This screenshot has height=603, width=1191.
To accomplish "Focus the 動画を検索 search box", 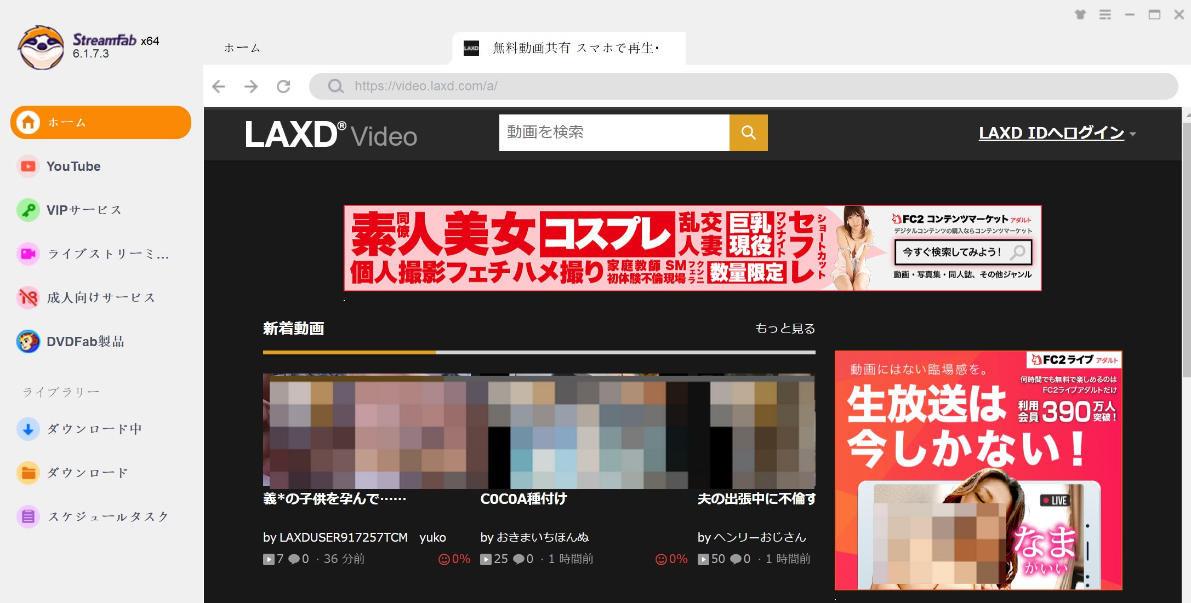I will click(x=614, y=133).
